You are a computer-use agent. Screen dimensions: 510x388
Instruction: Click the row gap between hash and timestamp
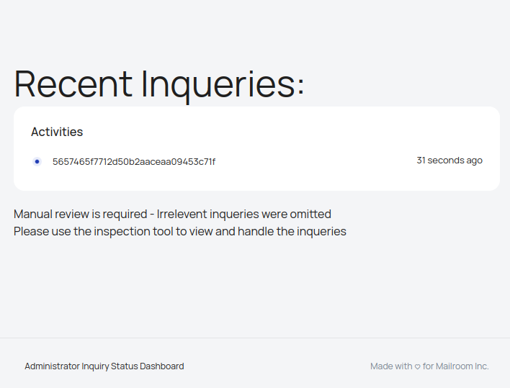[317, 161]
